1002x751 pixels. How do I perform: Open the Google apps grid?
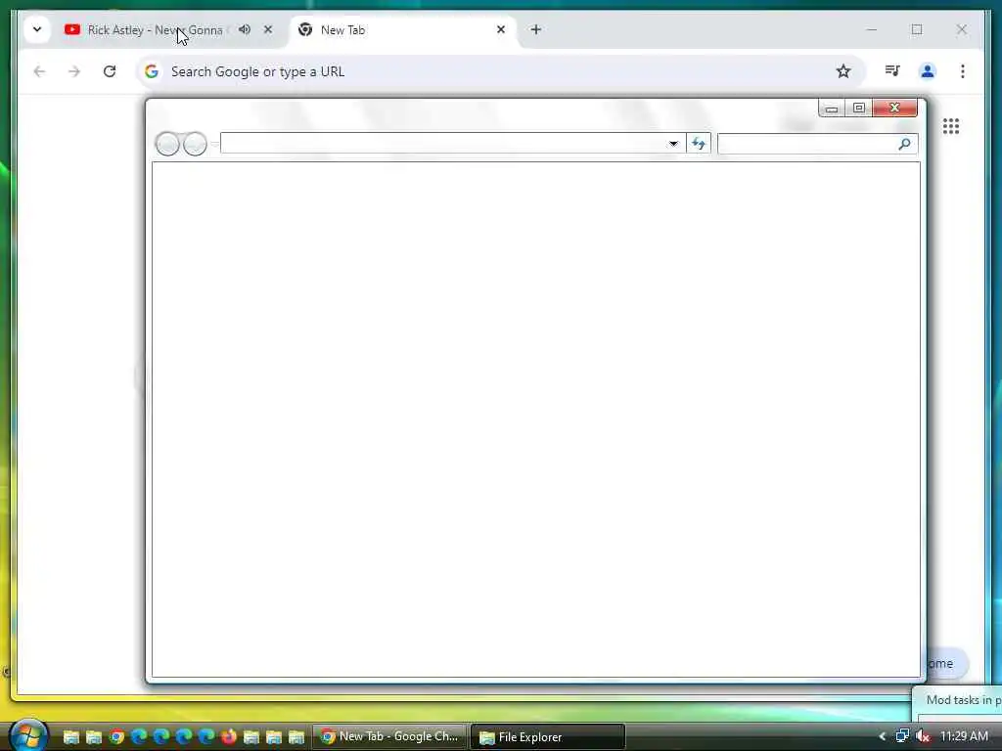pos(951,126)
